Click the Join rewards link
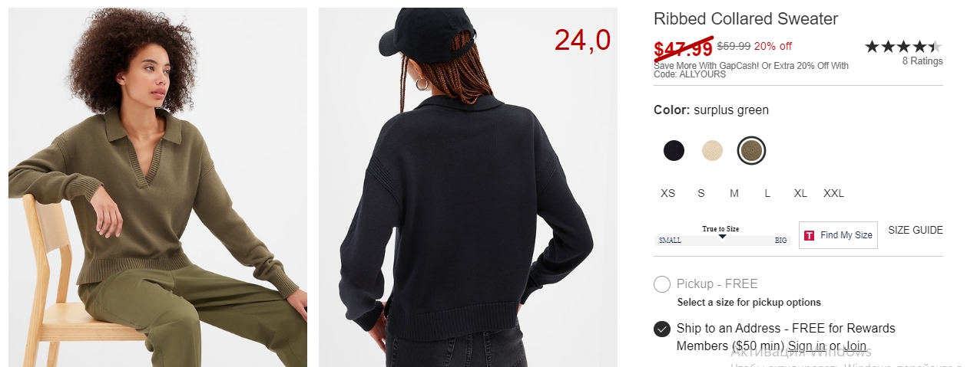Viewport: 977px width, 367px height. 855,346
